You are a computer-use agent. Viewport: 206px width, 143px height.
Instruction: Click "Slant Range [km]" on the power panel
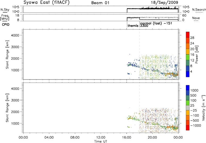[x=7, y=54]
